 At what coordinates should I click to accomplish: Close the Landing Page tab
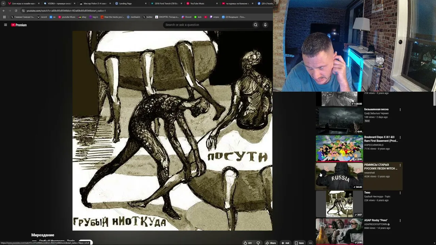click(146, 3)
